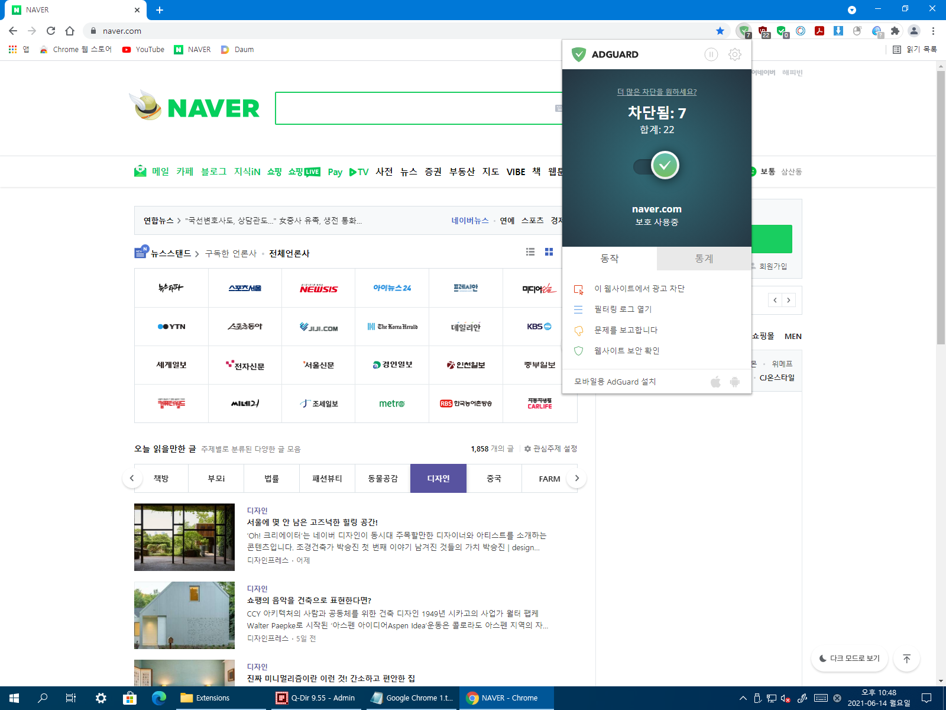Select the 동물공감 topic tab

pyautogui.click(x=383, y=479)
